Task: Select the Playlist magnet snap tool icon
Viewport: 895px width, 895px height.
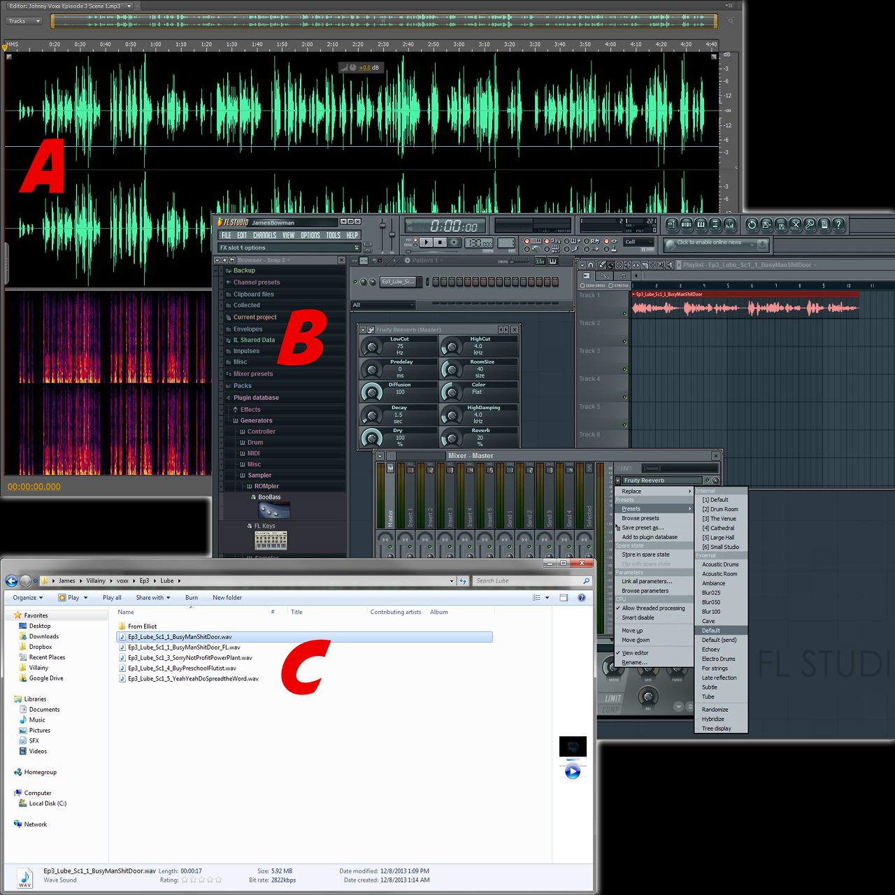Action: (591, 265)
